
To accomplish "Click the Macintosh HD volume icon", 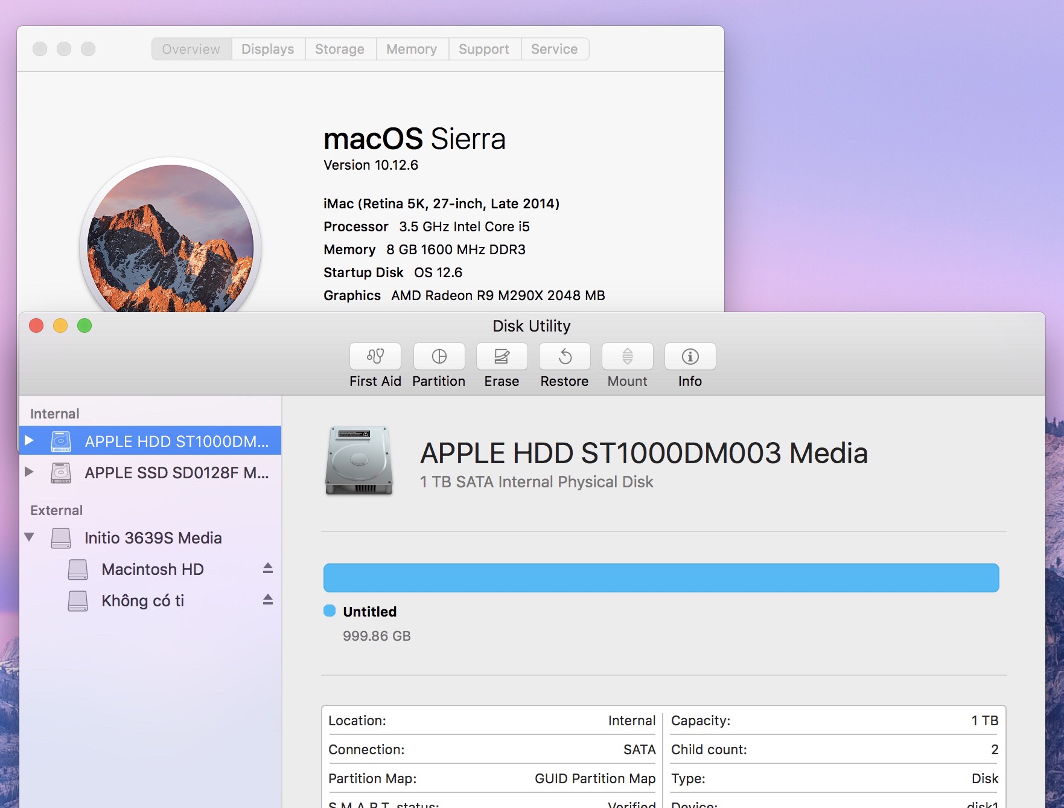I will click(78, 569).
